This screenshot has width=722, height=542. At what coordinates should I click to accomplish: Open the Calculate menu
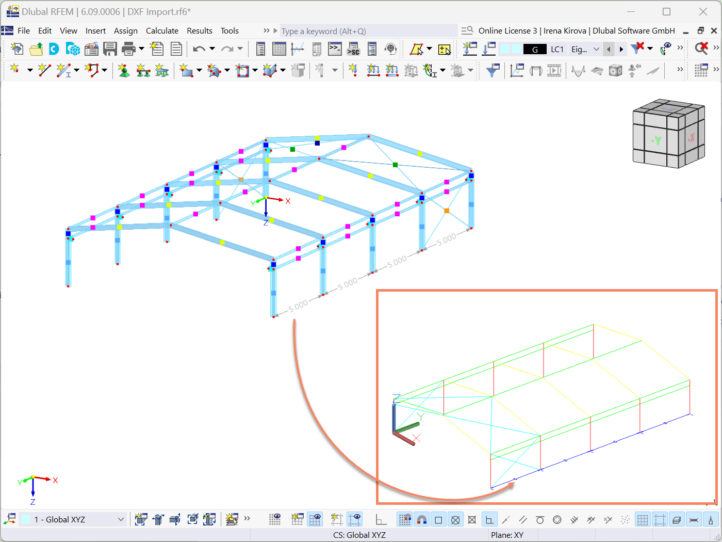coord(162,30)
